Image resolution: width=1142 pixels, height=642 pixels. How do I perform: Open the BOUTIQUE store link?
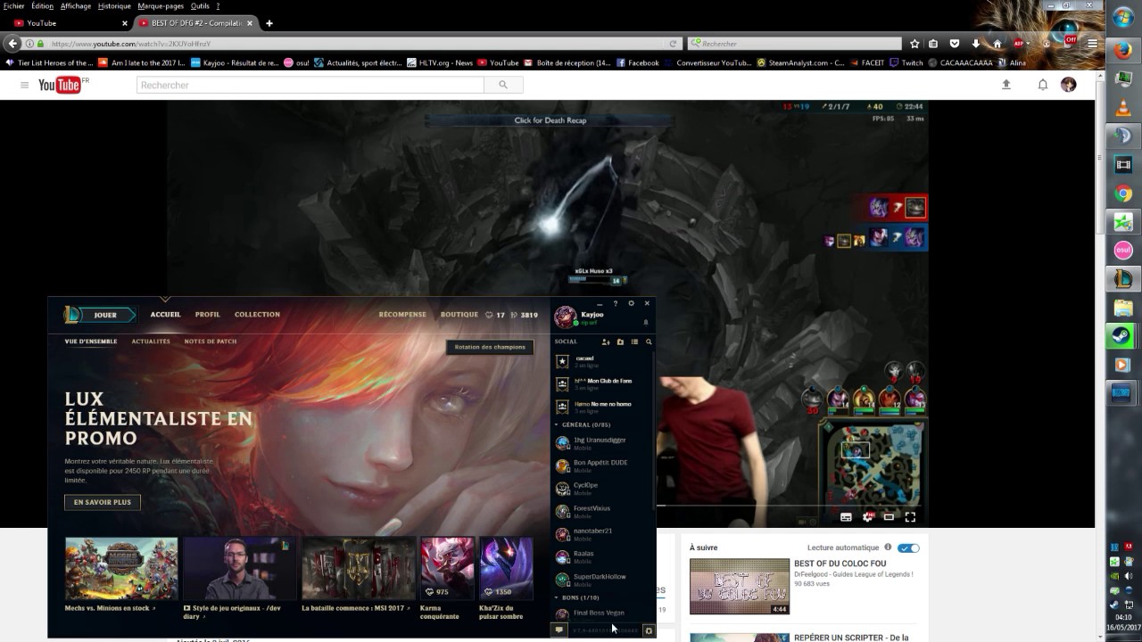[459, 314]
